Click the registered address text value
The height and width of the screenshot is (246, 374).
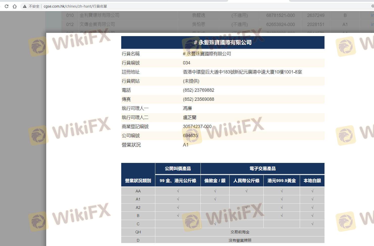[x=242, y=72]
